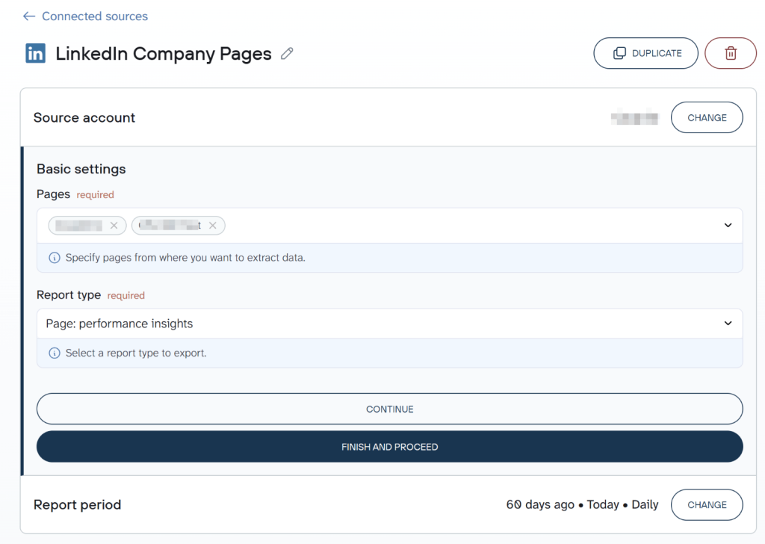Click 'Specify pages from where you want' hint

click(x=185, y=258)
